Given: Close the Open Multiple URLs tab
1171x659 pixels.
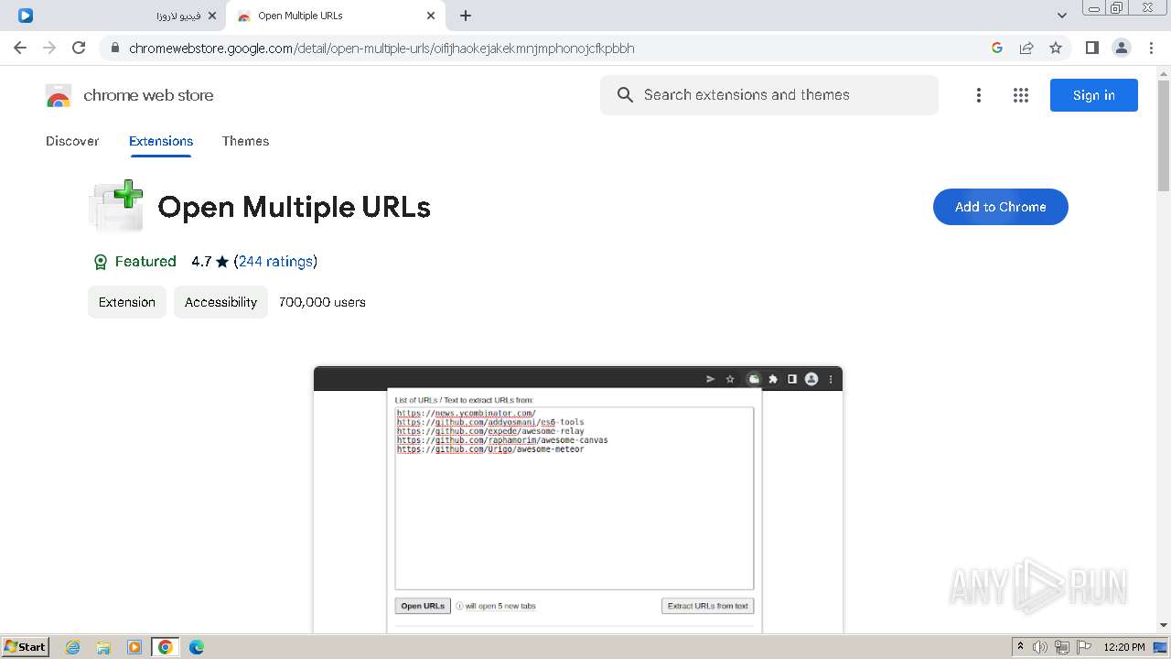Looking at the screenshot, I should click(x=431, y=16).
